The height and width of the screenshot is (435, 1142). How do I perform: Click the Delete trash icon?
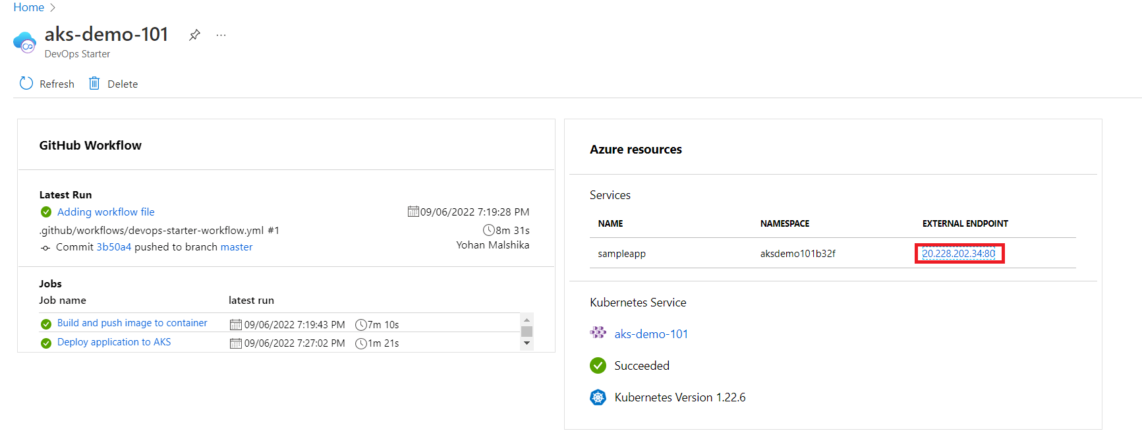[94, 84]
